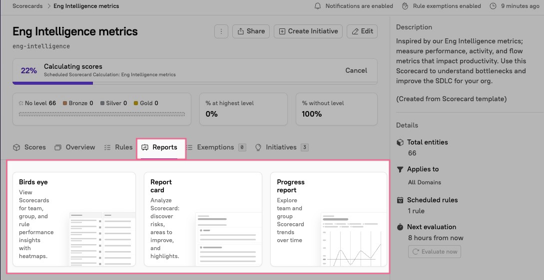Click the Applies to filter icon
The image size is (544, 280).
click(x=400, y=169)
